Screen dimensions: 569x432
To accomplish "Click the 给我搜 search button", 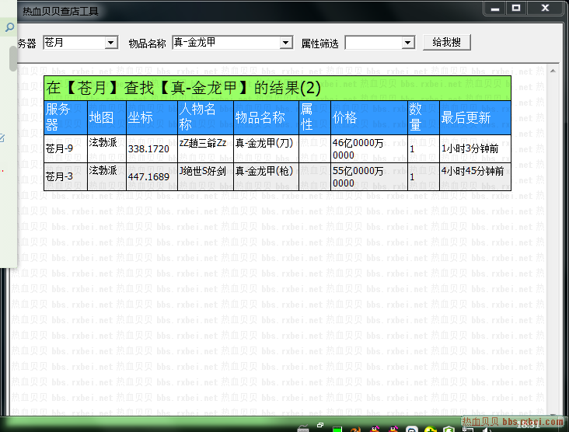I will pyautogui.click(x=447, y=42).
